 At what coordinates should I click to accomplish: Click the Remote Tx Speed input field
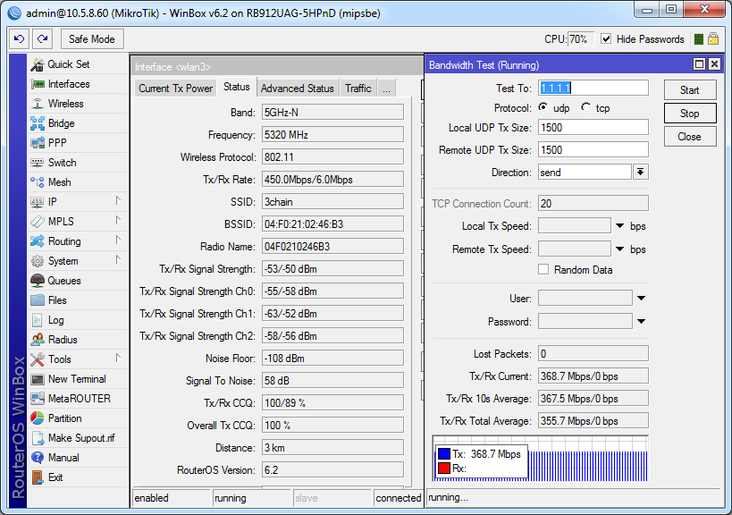point(575,249)
